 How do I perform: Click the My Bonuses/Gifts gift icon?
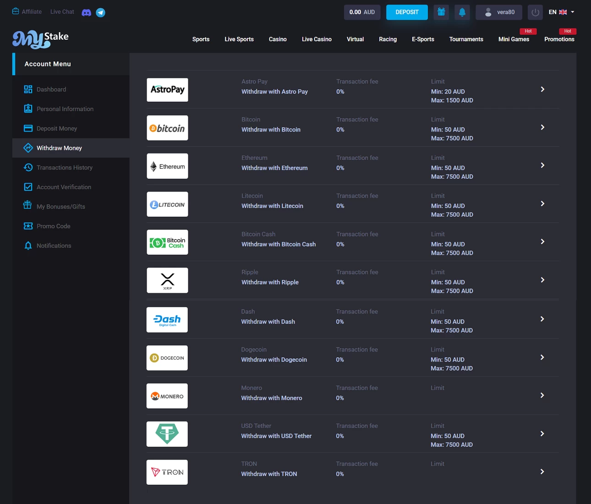(x=27, y=205)
